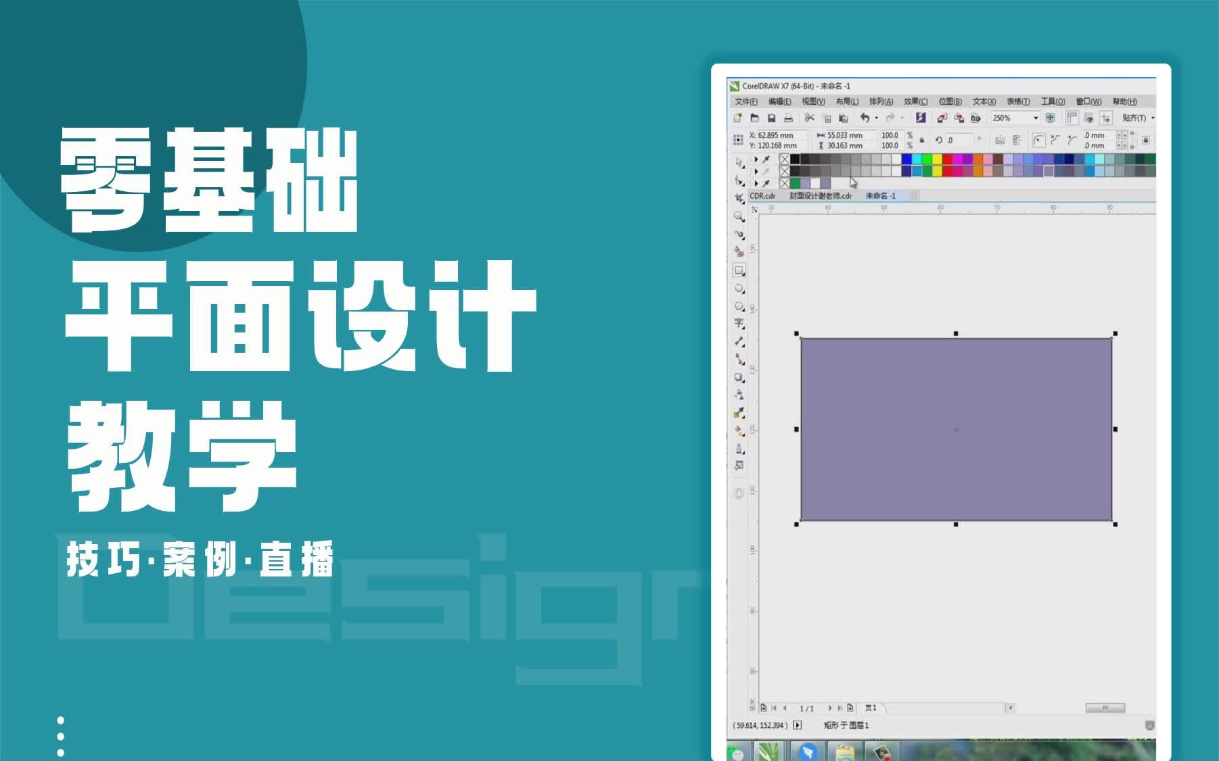This screenshot has height=761, width=1219.
Task: Select the Zoom magnifier tool
Action: tap(739, 216)
